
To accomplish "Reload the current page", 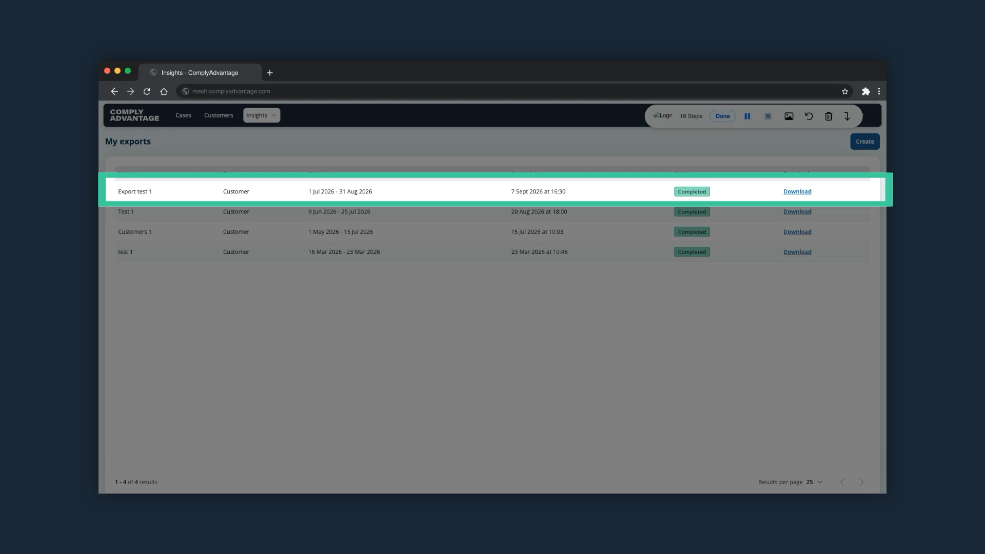I will click(147, 91).
